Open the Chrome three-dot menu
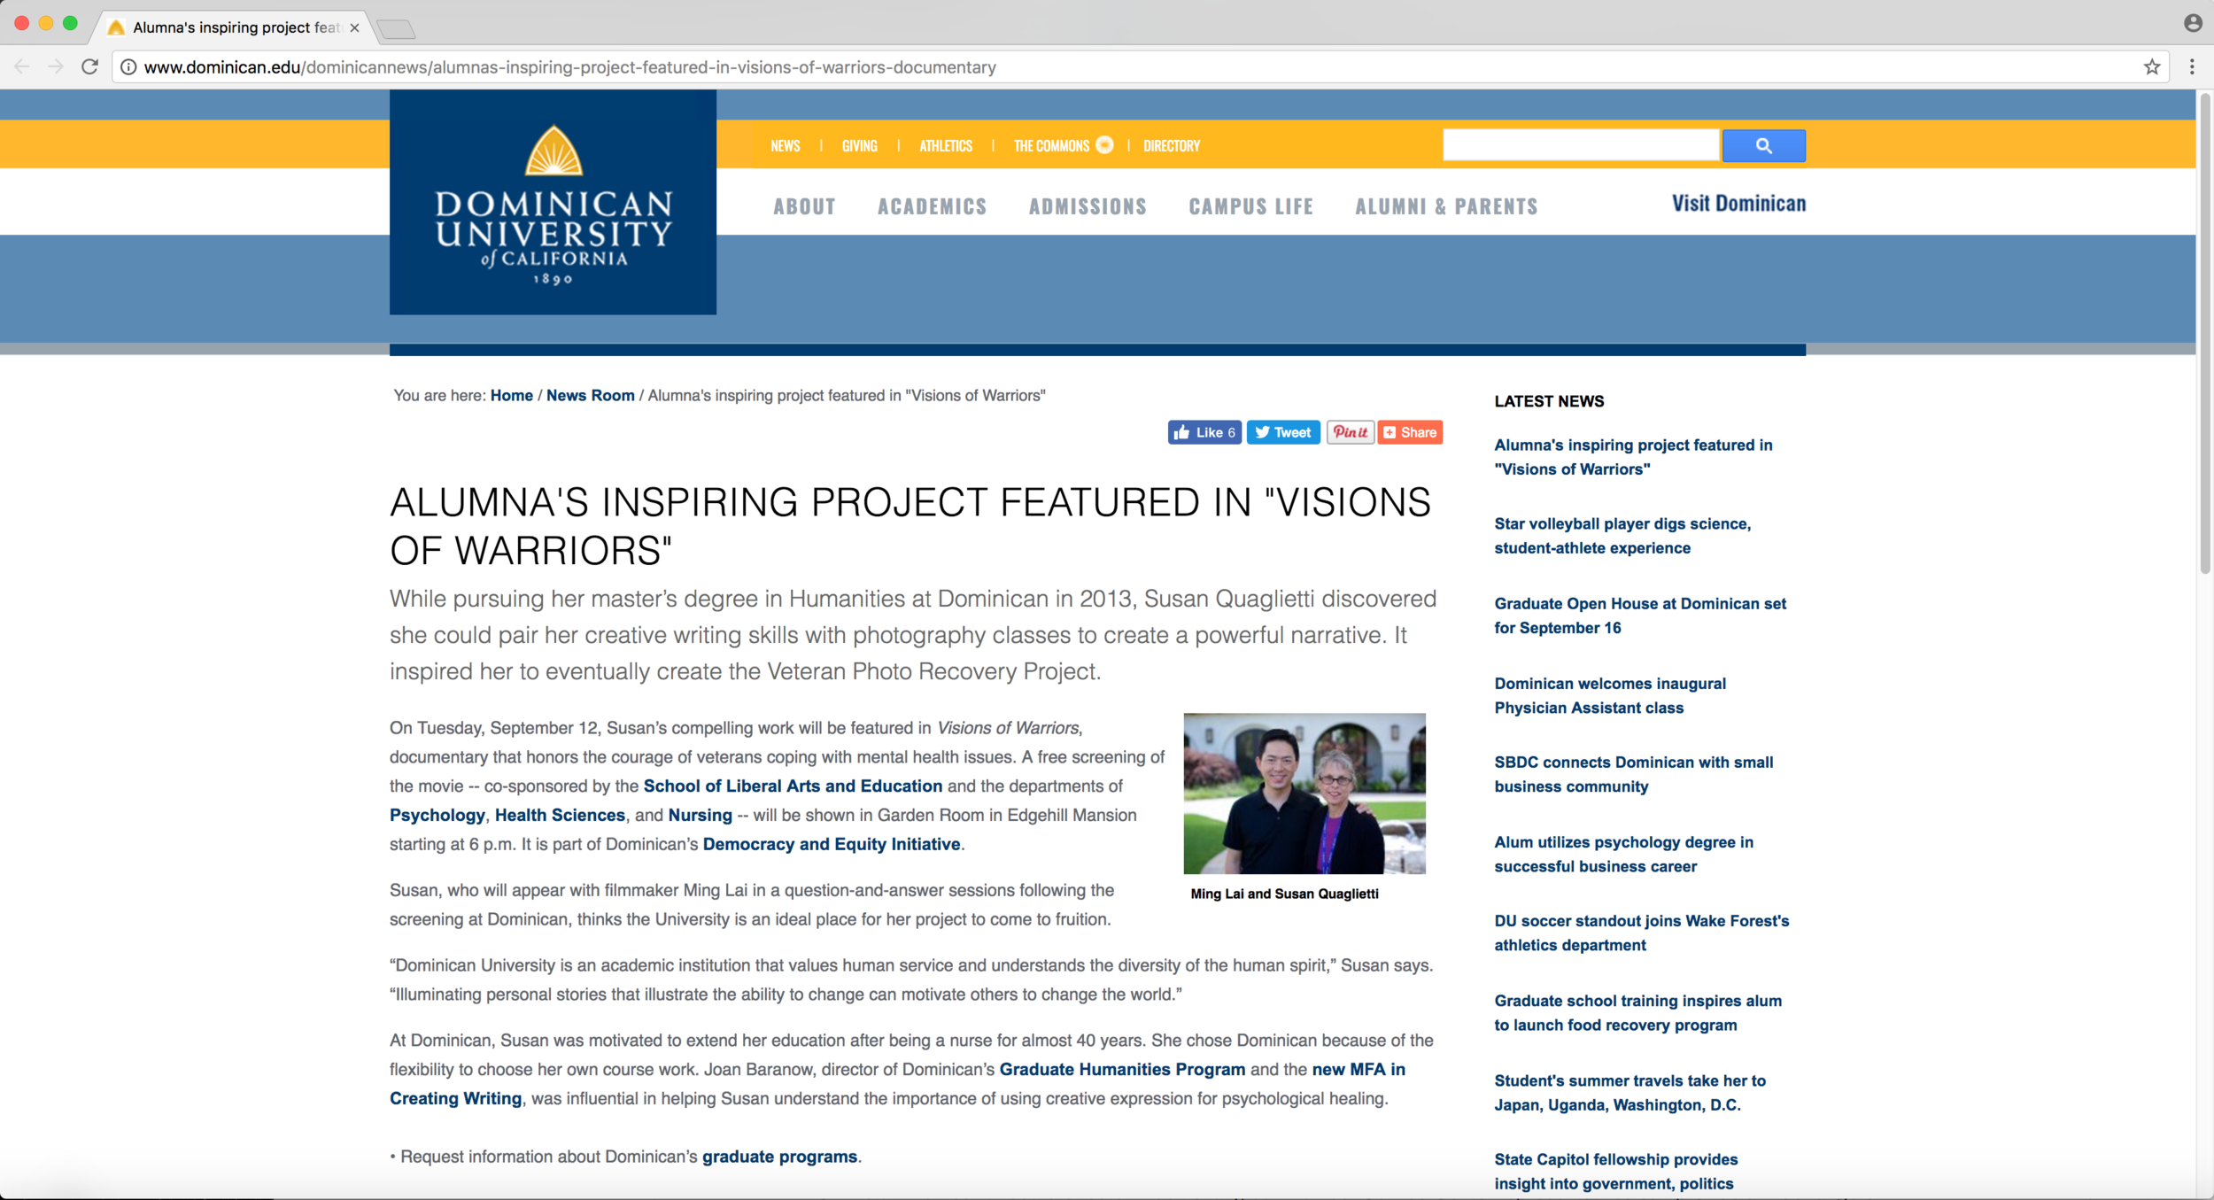This screenshot has width=2214, height=1200. 2192,66
